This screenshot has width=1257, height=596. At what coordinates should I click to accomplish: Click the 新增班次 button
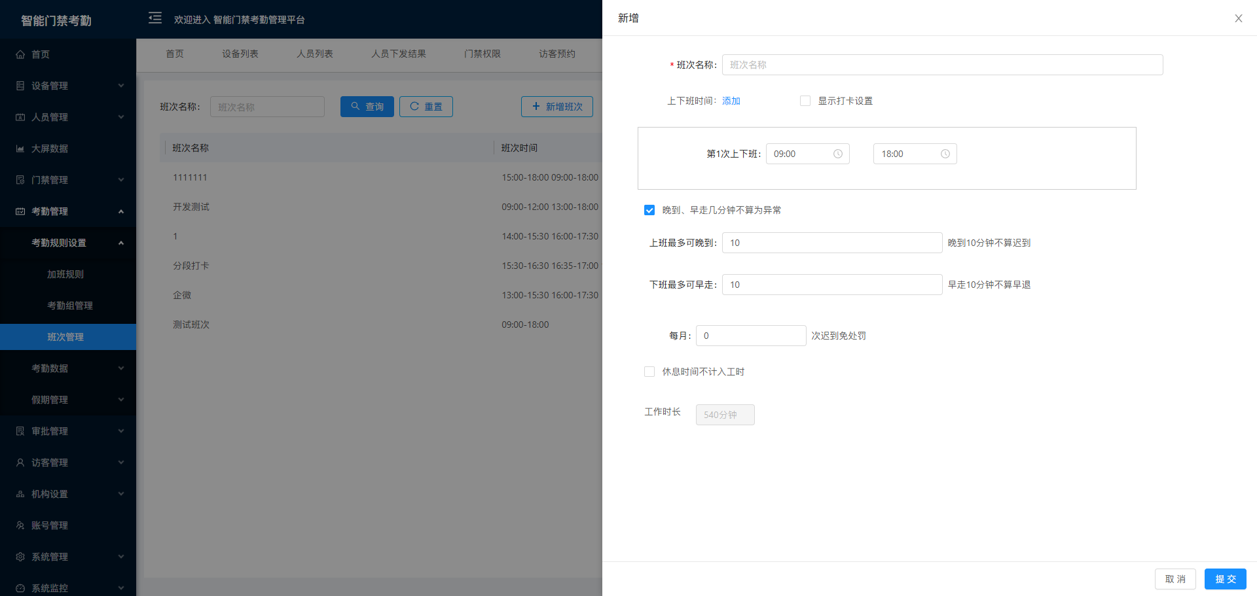tap(557, 107)
